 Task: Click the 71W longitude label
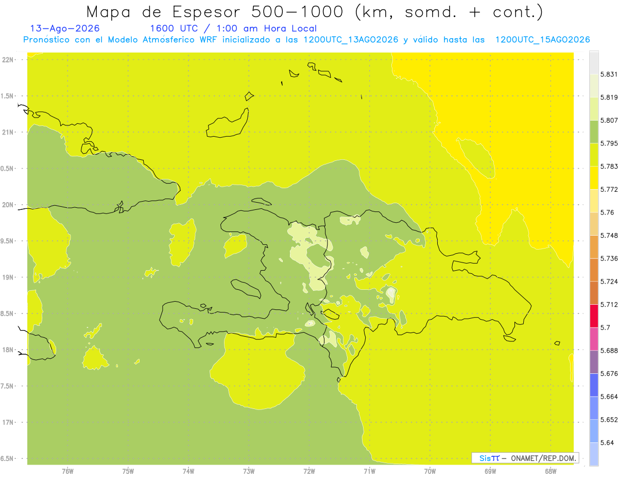369,471
